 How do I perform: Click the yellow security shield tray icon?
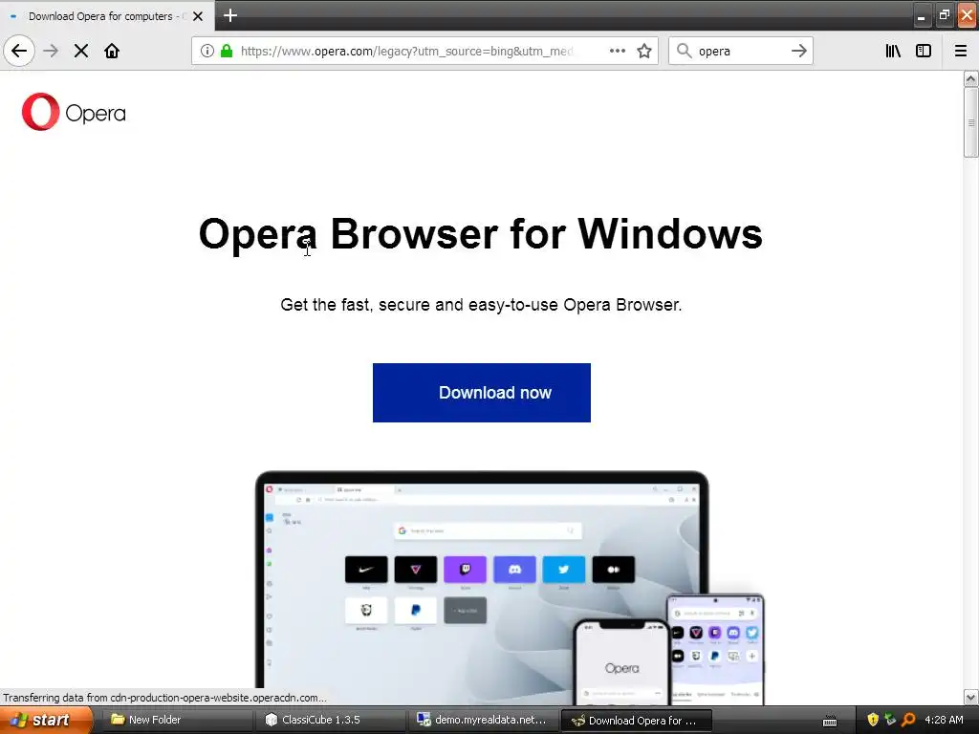point(873,720)
